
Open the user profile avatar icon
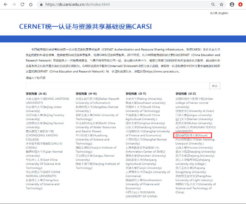(x=232, y=5)
